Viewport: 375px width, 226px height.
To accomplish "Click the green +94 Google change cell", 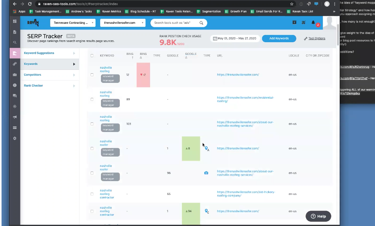I will coord(191,214).
